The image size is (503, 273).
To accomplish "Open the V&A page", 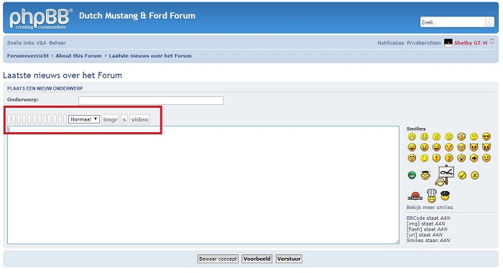I will coord(41,42).
